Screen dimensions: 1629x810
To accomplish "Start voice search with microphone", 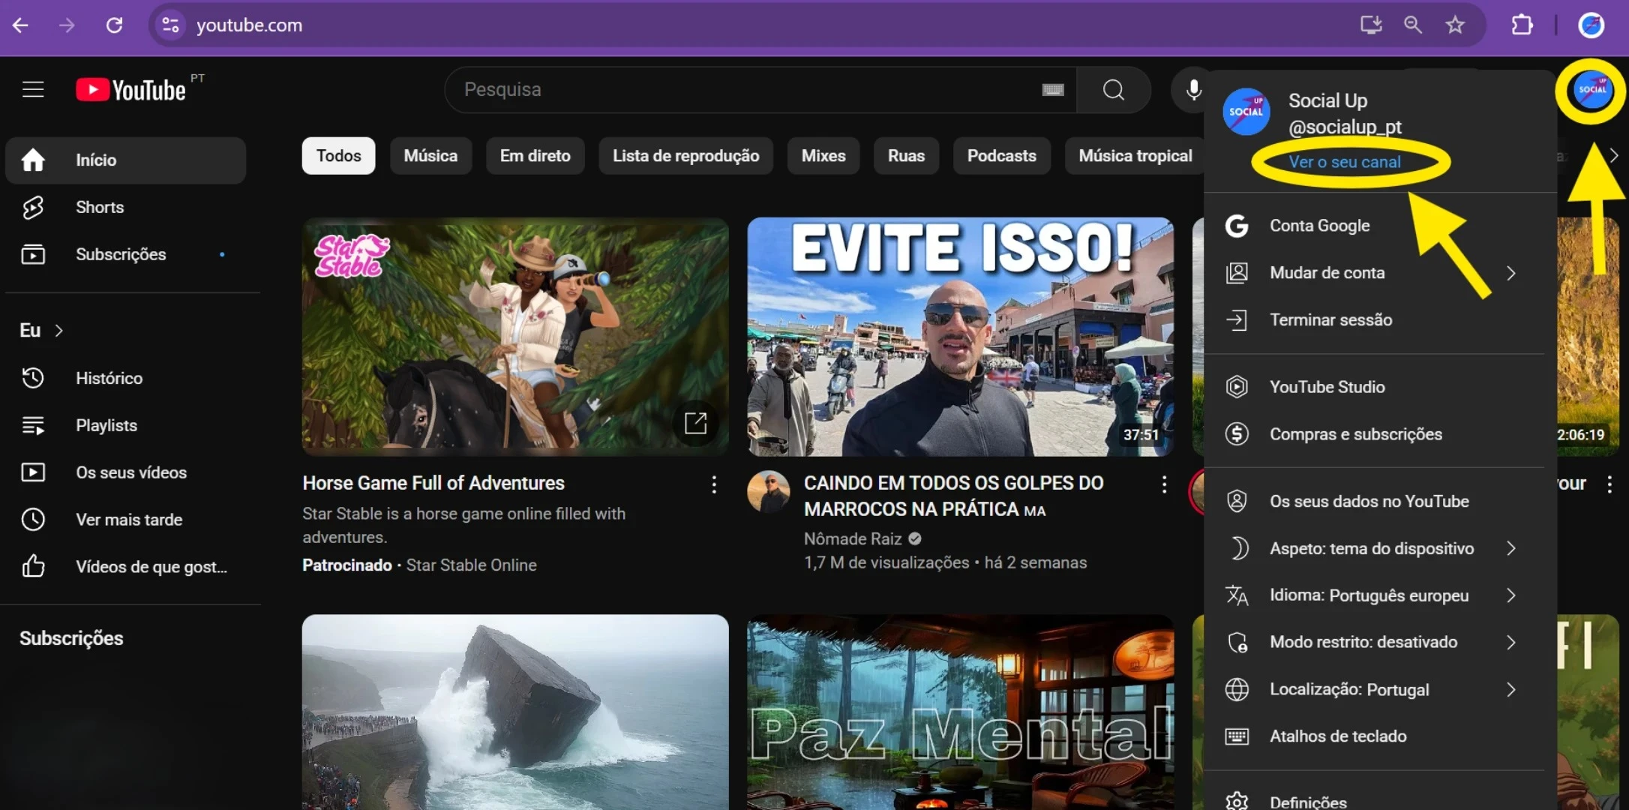I will point(1193,90).
